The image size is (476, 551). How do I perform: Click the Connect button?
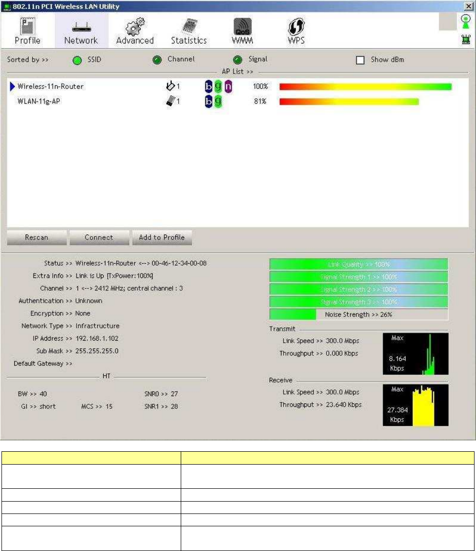(x=99, y=237)
